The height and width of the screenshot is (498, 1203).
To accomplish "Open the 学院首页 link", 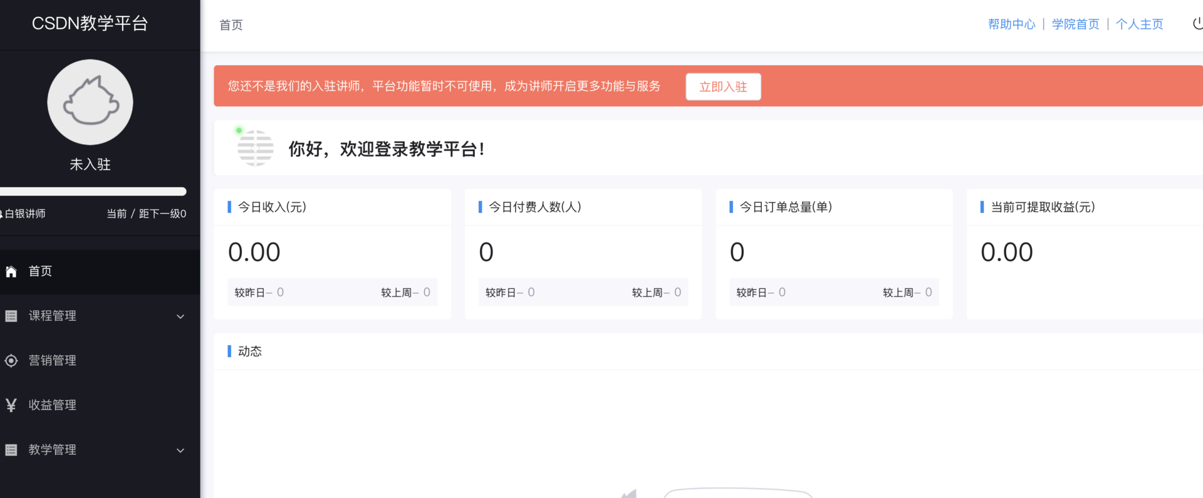I will click(x=1075, y=24).
